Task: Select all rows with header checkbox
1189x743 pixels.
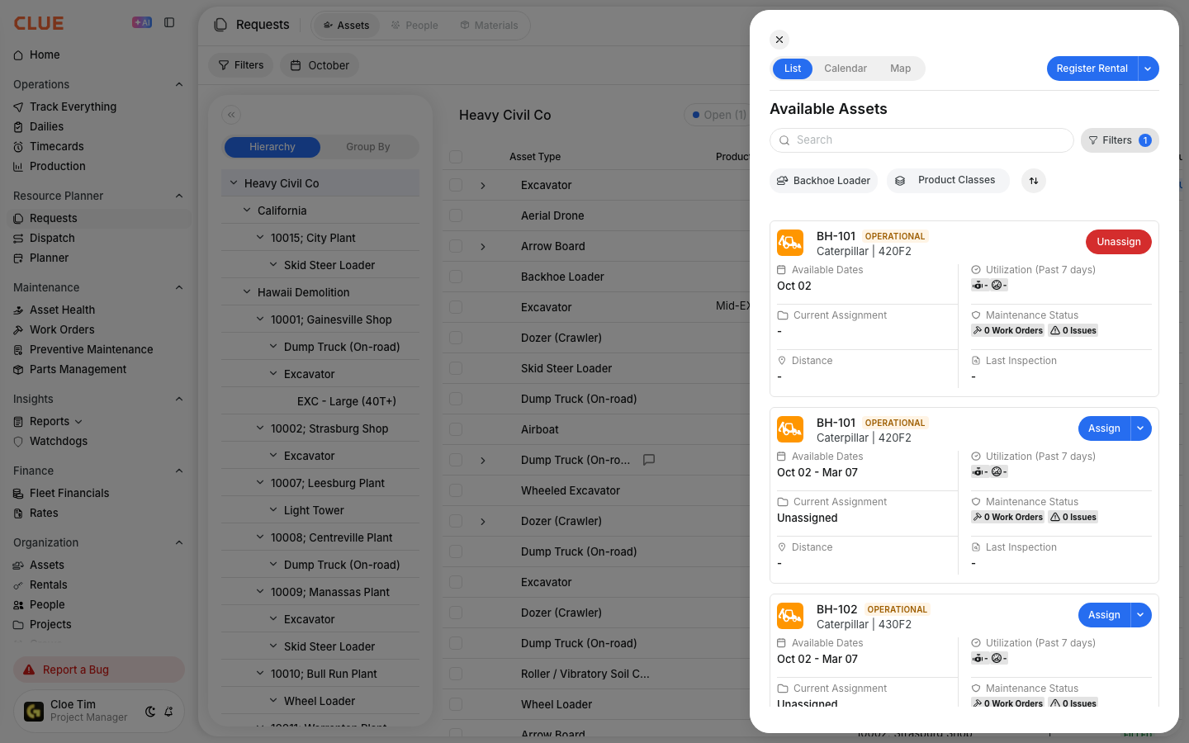Action: (x=456, y=156)
